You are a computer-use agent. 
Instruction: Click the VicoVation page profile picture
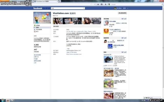[x=42, y=18]
